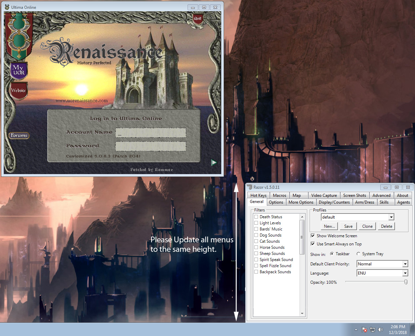Toggle the Sheep Sounds filter
This screenshot has width=415, height=336.
click(x=256, y=254)
